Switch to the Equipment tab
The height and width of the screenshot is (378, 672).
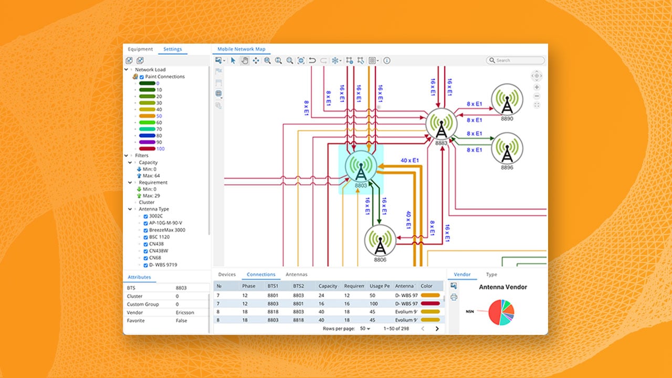point(140,49)
